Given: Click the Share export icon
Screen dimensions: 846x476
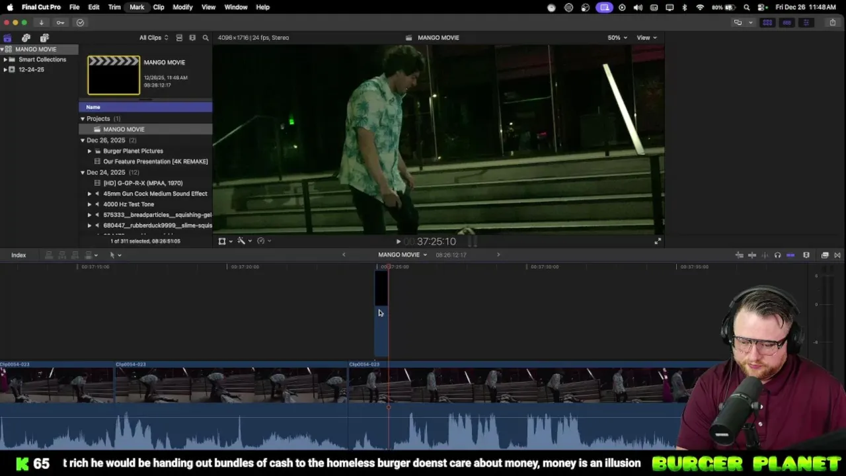Looking at the screenshot, I should tap(833, 22).
